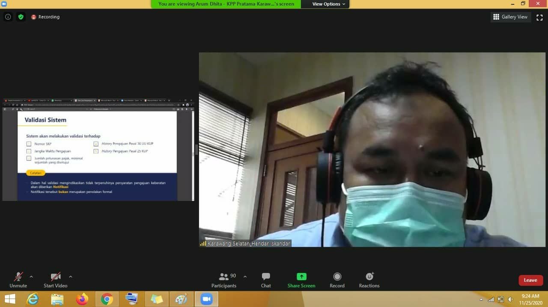Expand audio options arrow next to Unmute
The width and height of the screenshot is (548, 307).
click(x=31, y=277)
